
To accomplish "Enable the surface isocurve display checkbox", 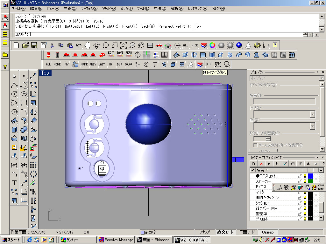I will (x=256, y=145).
